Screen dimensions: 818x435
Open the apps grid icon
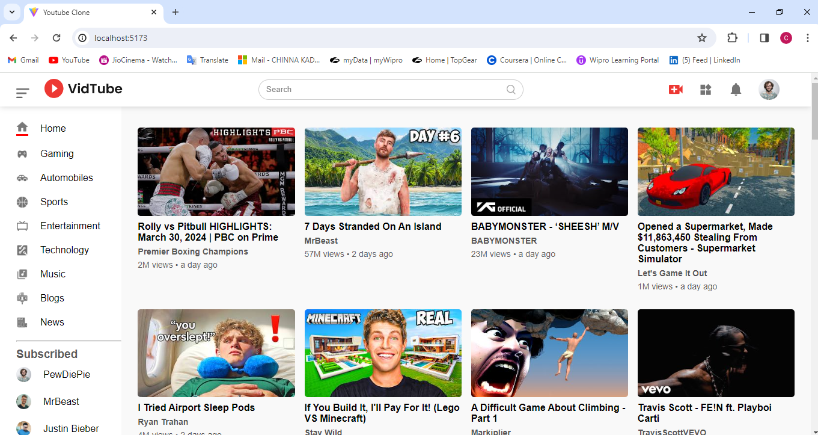point(706,89)
